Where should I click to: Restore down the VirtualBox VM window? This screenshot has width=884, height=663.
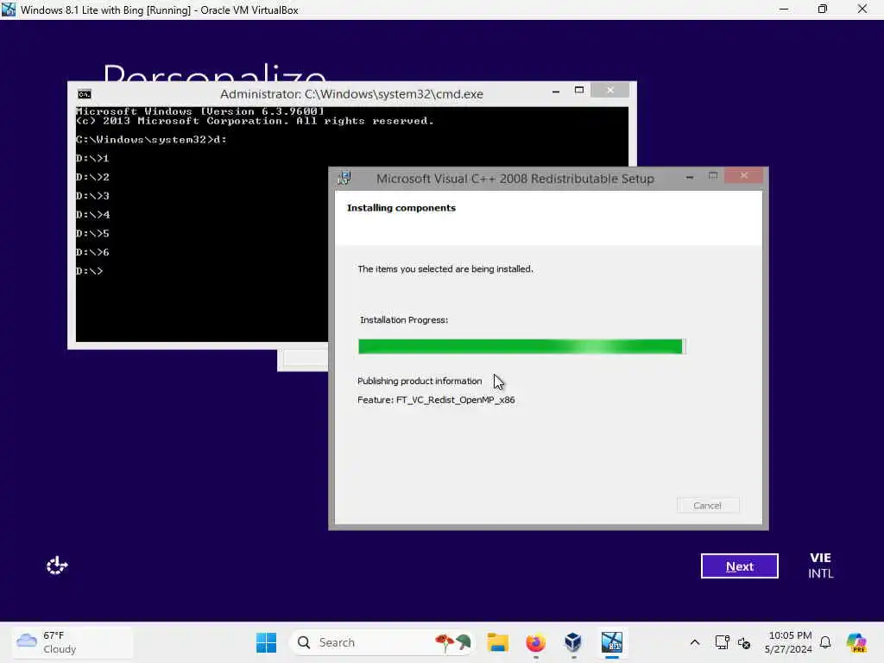click(823, 9)
